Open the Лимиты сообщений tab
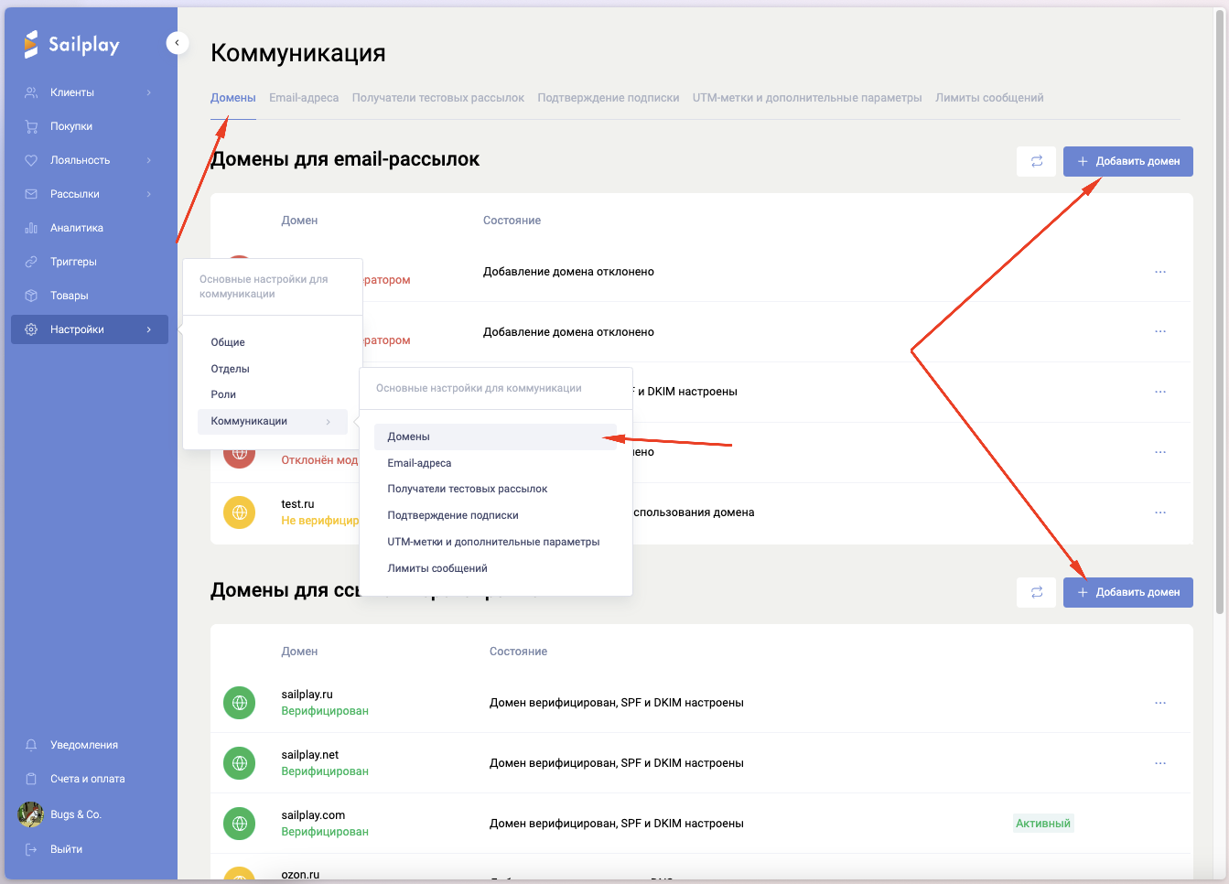Viewport: 1229px width, 884px height. (x=988, y=98)
